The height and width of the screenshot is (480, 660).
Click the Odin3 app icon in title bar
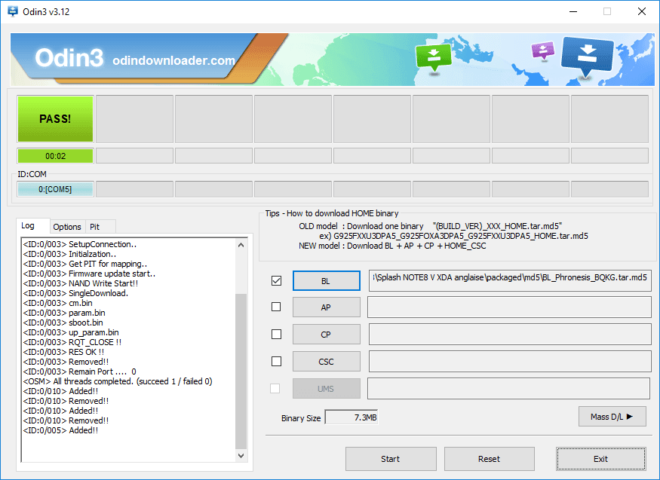(13, 11)
